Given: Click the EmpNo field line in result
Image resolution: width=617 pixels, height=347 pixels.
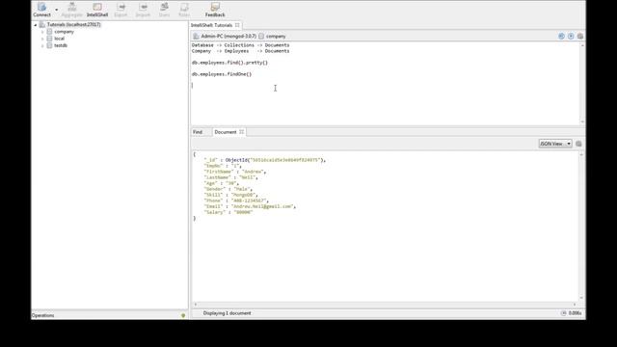Looking at the screenshot, I should click(223, 166).
